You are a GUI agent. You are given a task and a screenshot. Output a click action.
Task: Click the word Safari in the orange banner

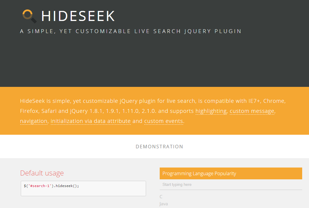[49, 111]
